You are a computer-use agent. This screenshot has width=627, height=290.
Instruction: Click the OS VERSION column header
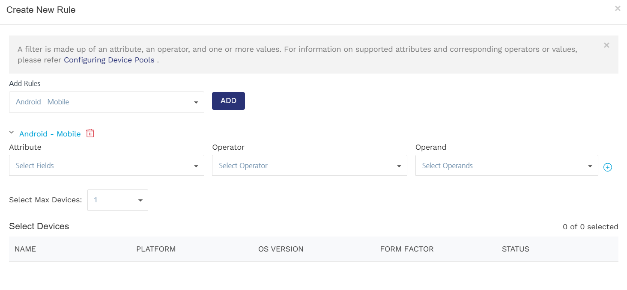(x=281, y=249)
